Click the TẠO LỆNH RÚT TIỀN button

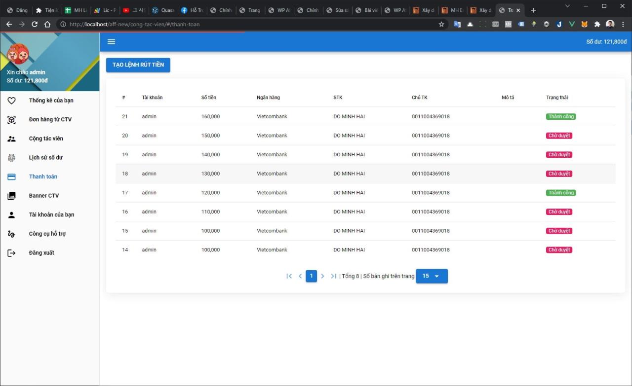click(138, 65)
